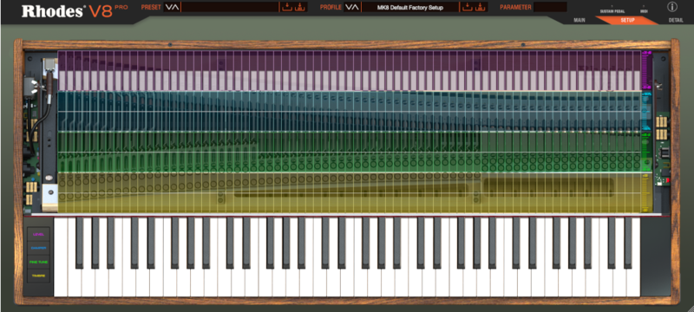Viewport: 694px width, 312px height.
Task: Save preset as new file icon
Action: click(x=300, y=7)
